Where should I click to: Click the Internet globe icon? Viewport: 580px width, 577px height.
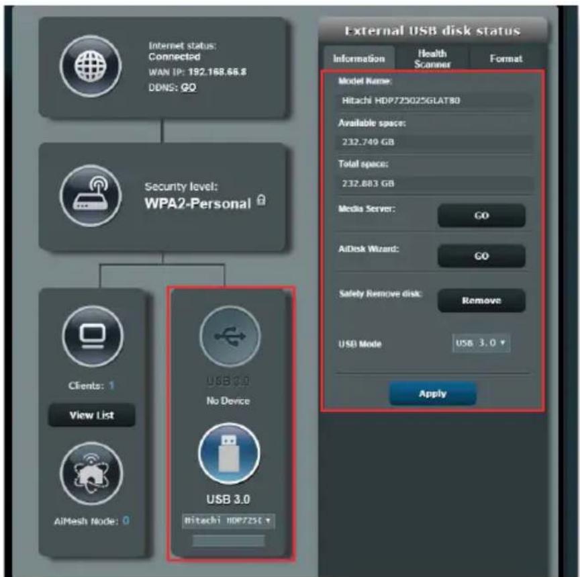point(91,66)
